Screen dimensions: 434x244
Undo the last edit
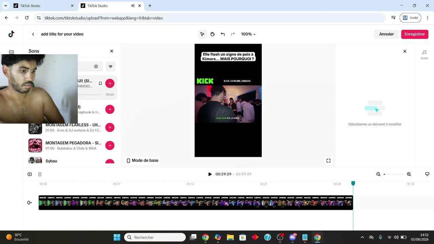point(223,34)
